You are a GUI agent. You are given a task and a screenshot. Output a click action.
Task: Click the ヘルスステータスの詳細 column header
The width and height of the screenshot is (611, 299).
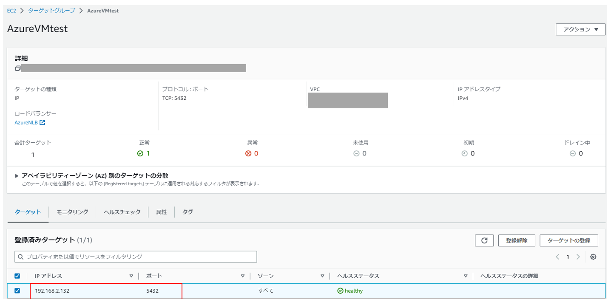pyautogui.click(x=509, y=276)
